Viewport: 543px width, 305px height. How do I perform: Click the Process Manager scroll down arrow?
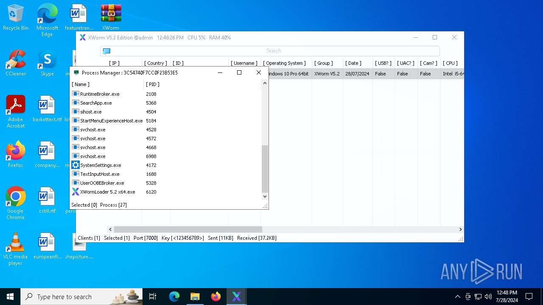pyautogui.click(x=265, y=196)
